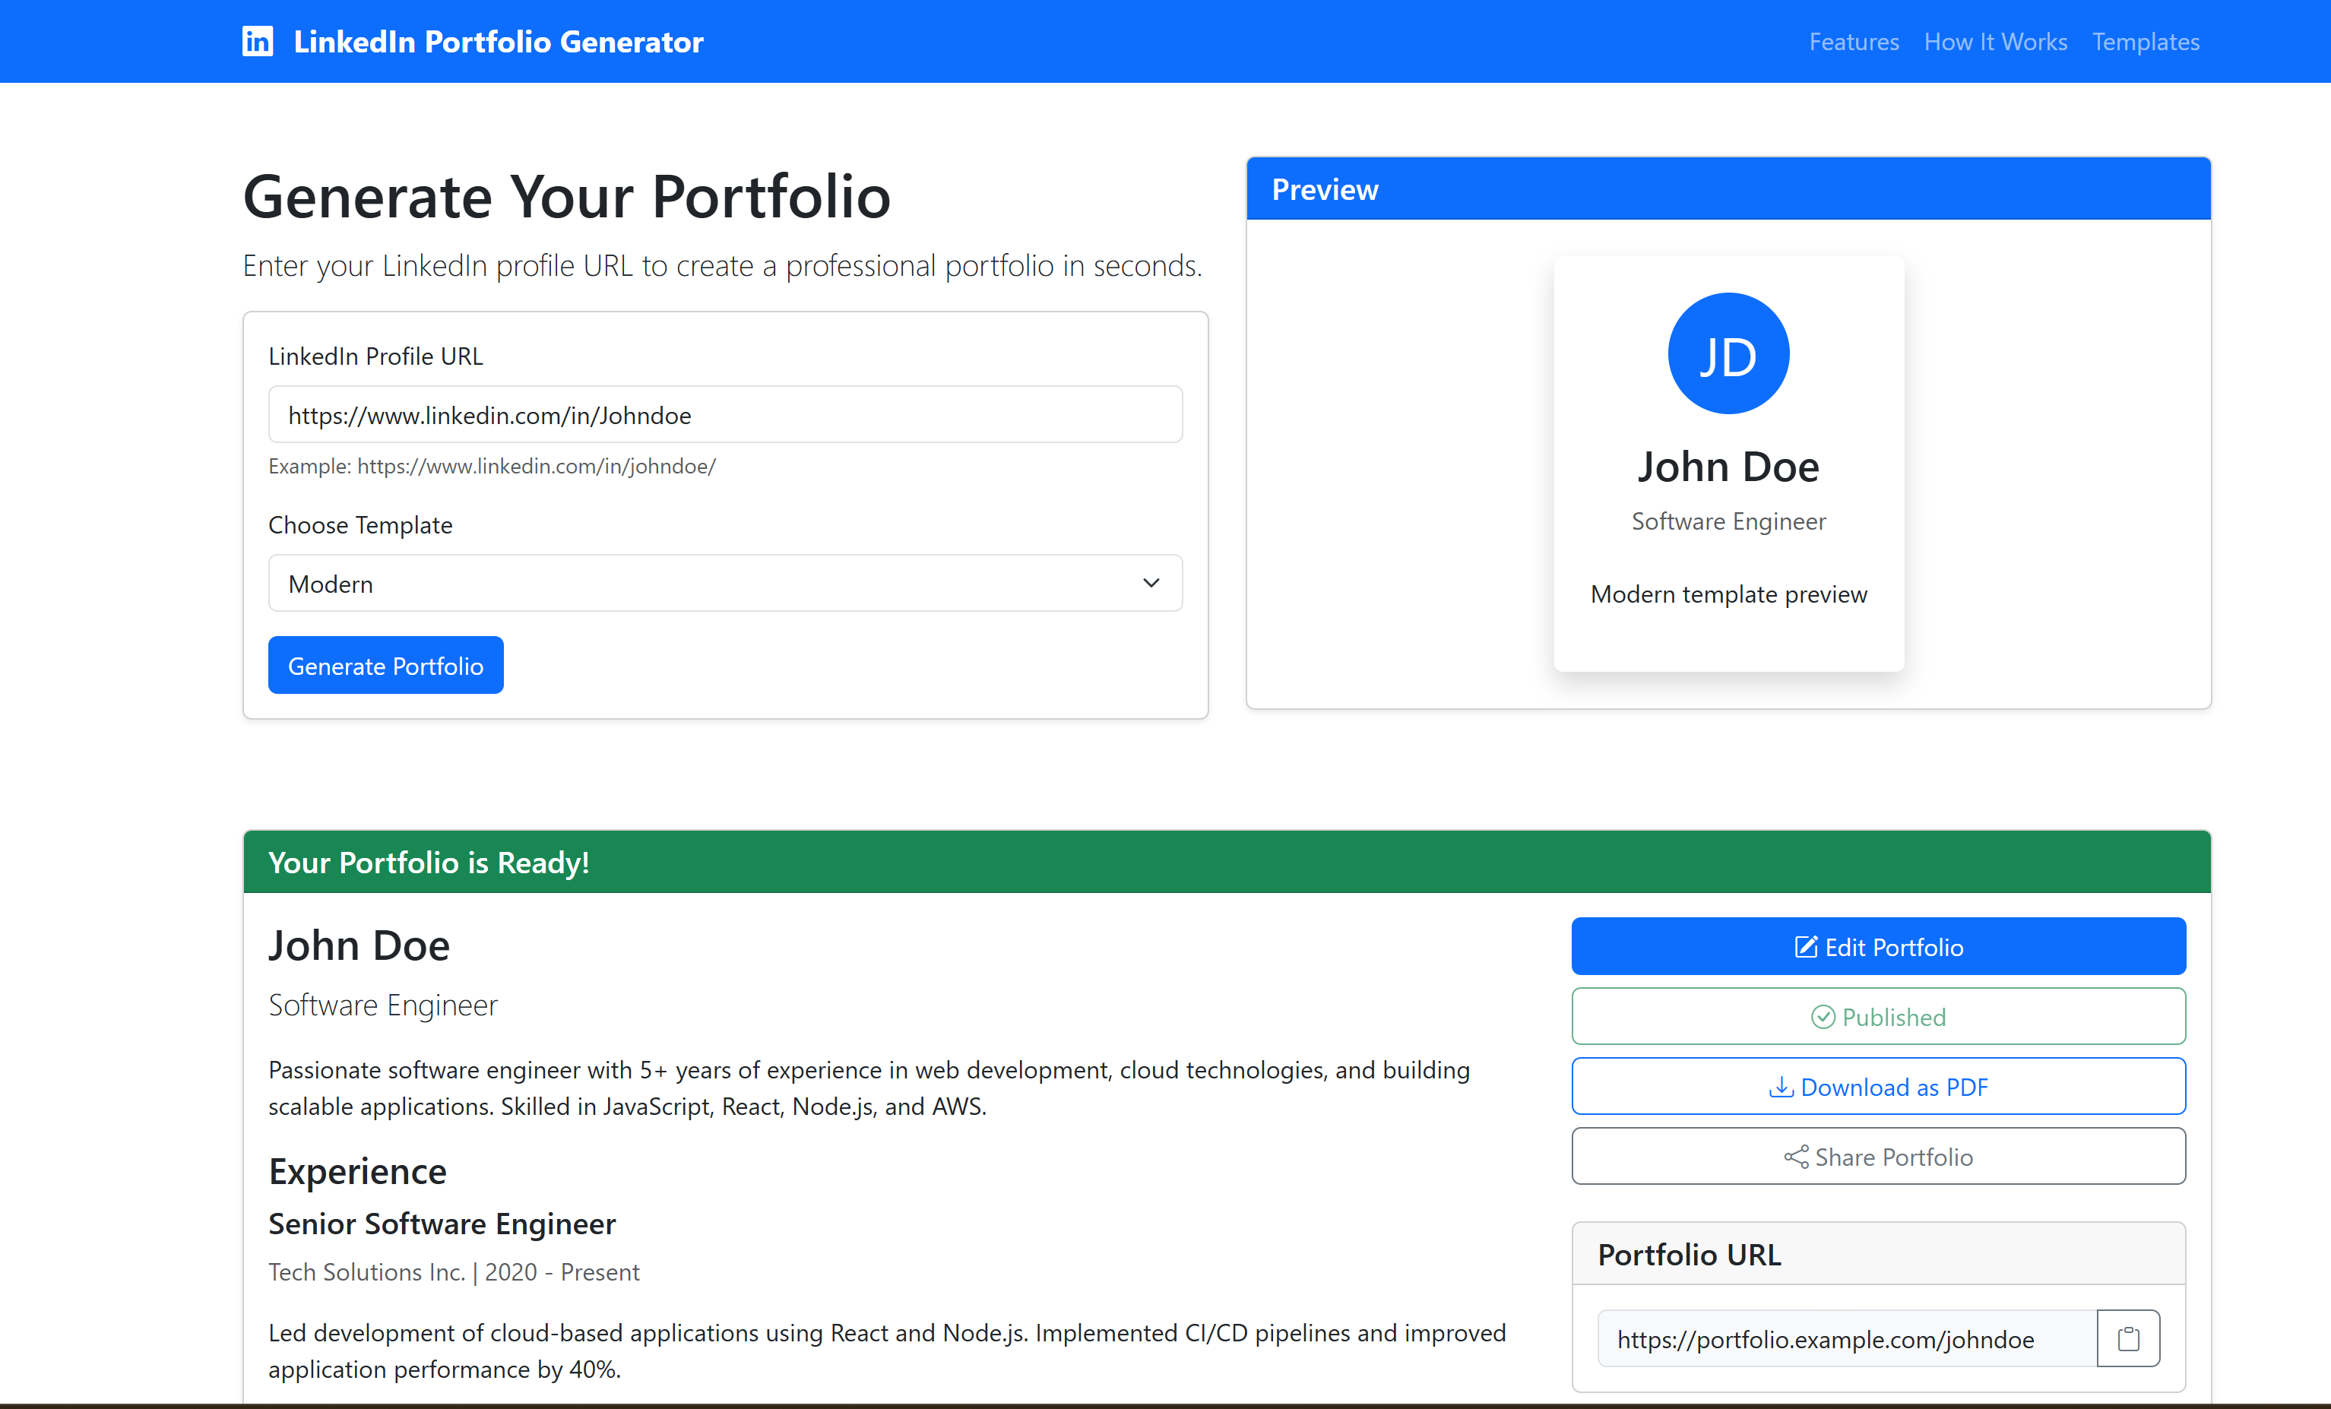Click LinkedIn Portfolio Generator brand title
Screen dimensions: 2331x1409
499,42
